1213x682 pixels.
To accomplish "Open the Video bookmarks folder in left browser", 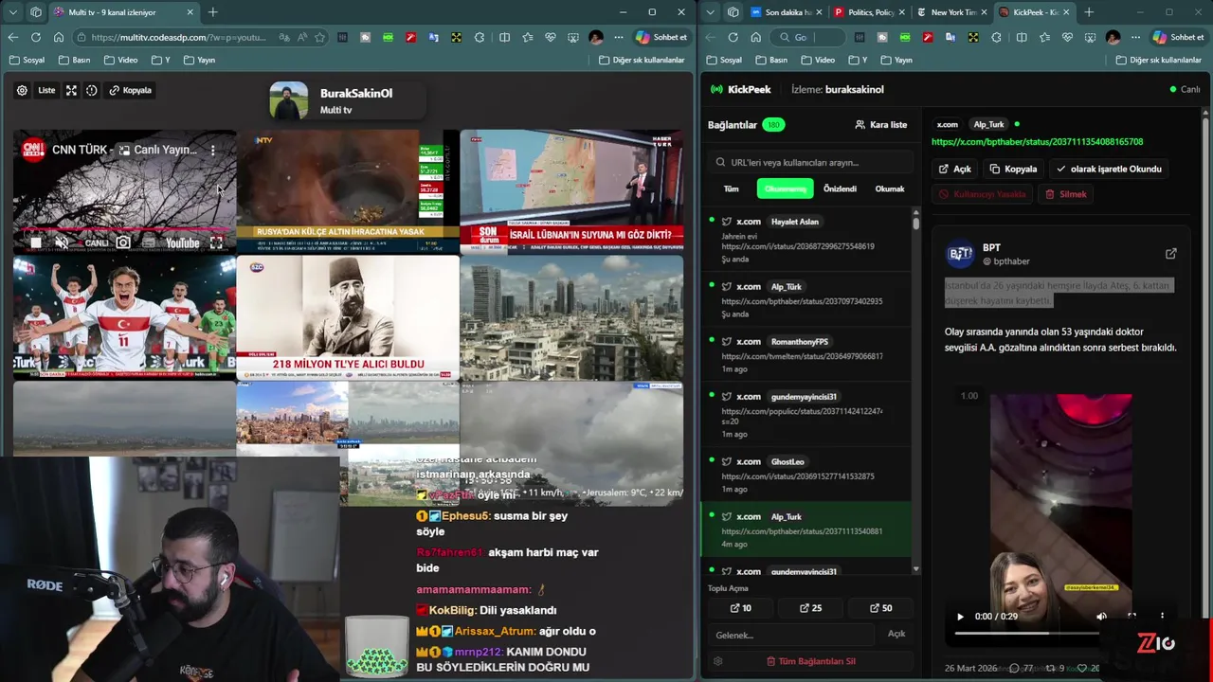I will [x=120, y=60].
